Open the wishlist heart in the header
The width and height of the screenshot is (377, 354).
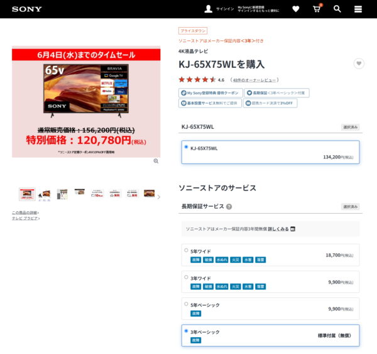pos(296,9)
